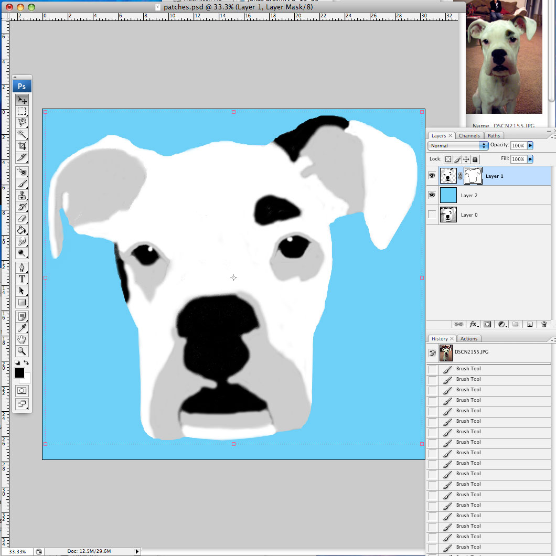Switch to the Actions tab
This screenshot has width=556, height=556.
[x=469, y=339]
